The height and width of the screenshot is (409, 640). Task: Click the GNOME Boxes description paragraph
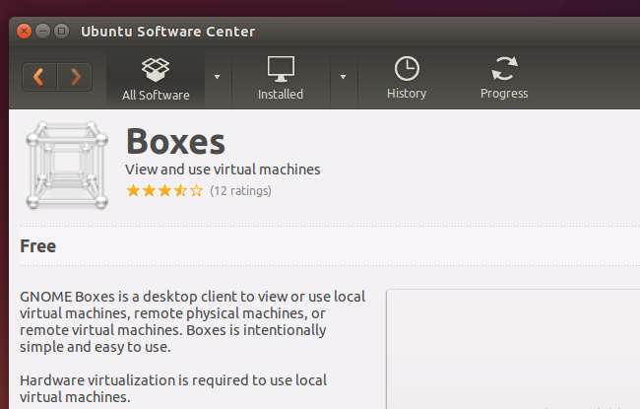pos(192,321)
